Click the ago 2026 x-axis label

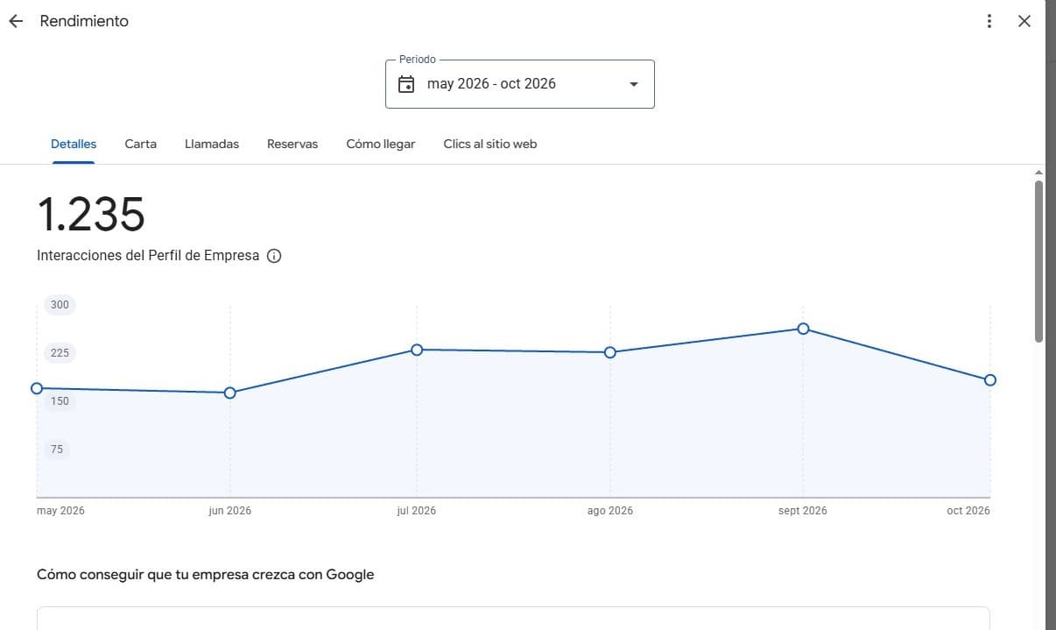610,511
